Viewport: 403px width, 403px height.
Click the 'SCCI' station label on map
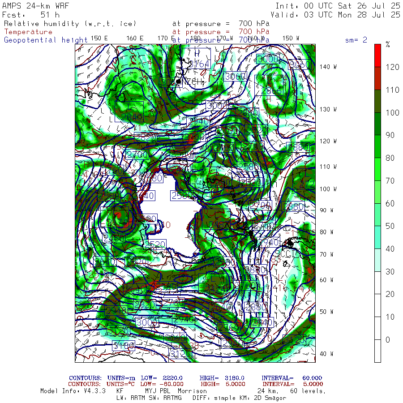point(286,254)
